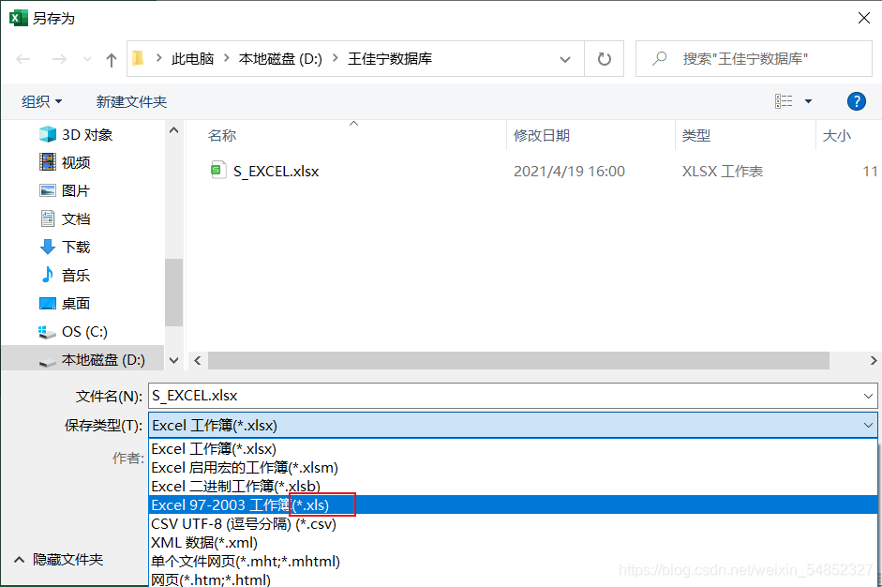Image resolution: width=882 pixels, height=587 pixels.
Task: Change the view layout icon
Action: tap(784, 101)
